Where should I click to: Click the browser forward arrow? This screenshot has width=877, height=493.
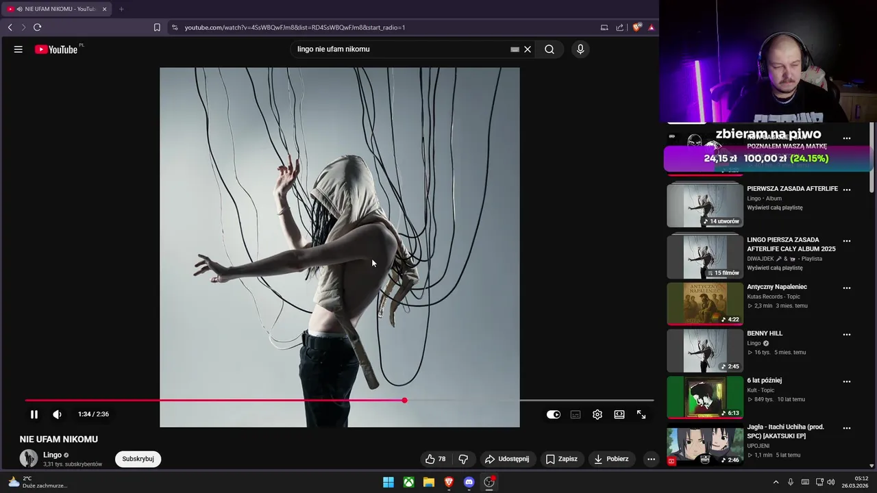pos(23,27)
